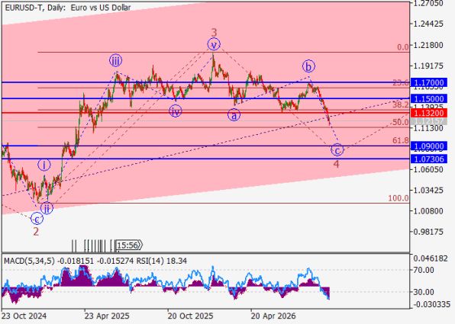Select the circled wave v label
Screen dimensions: 455x324
(214, 44)
